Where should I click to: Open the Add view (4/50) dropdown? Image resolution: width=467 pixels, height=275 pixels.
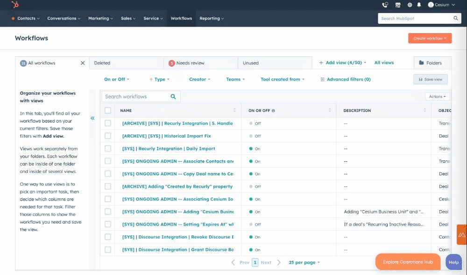tap(342, 63)
